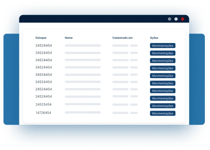Select stock number 24525454

[44, 104]
